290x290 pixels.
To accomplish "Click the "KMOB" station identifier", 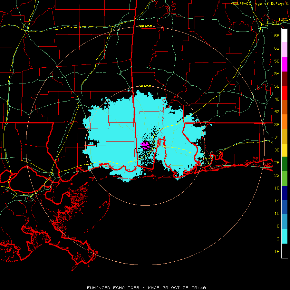I will pyautogui.click(x=153, y=288).
